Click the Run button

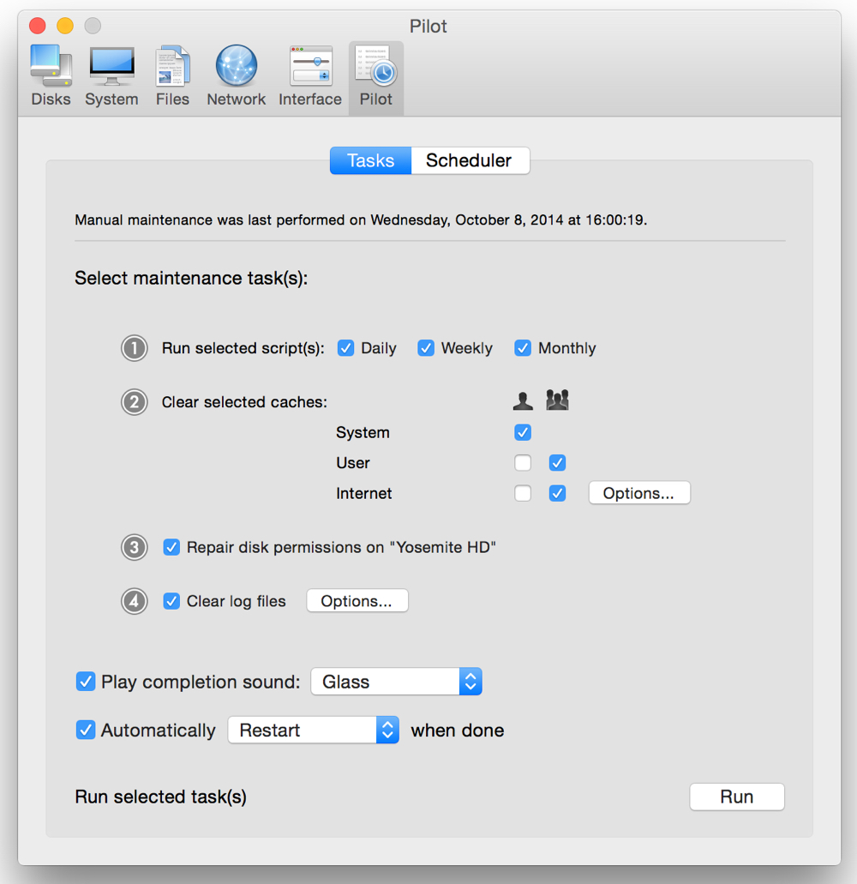[x=736, y=797]
